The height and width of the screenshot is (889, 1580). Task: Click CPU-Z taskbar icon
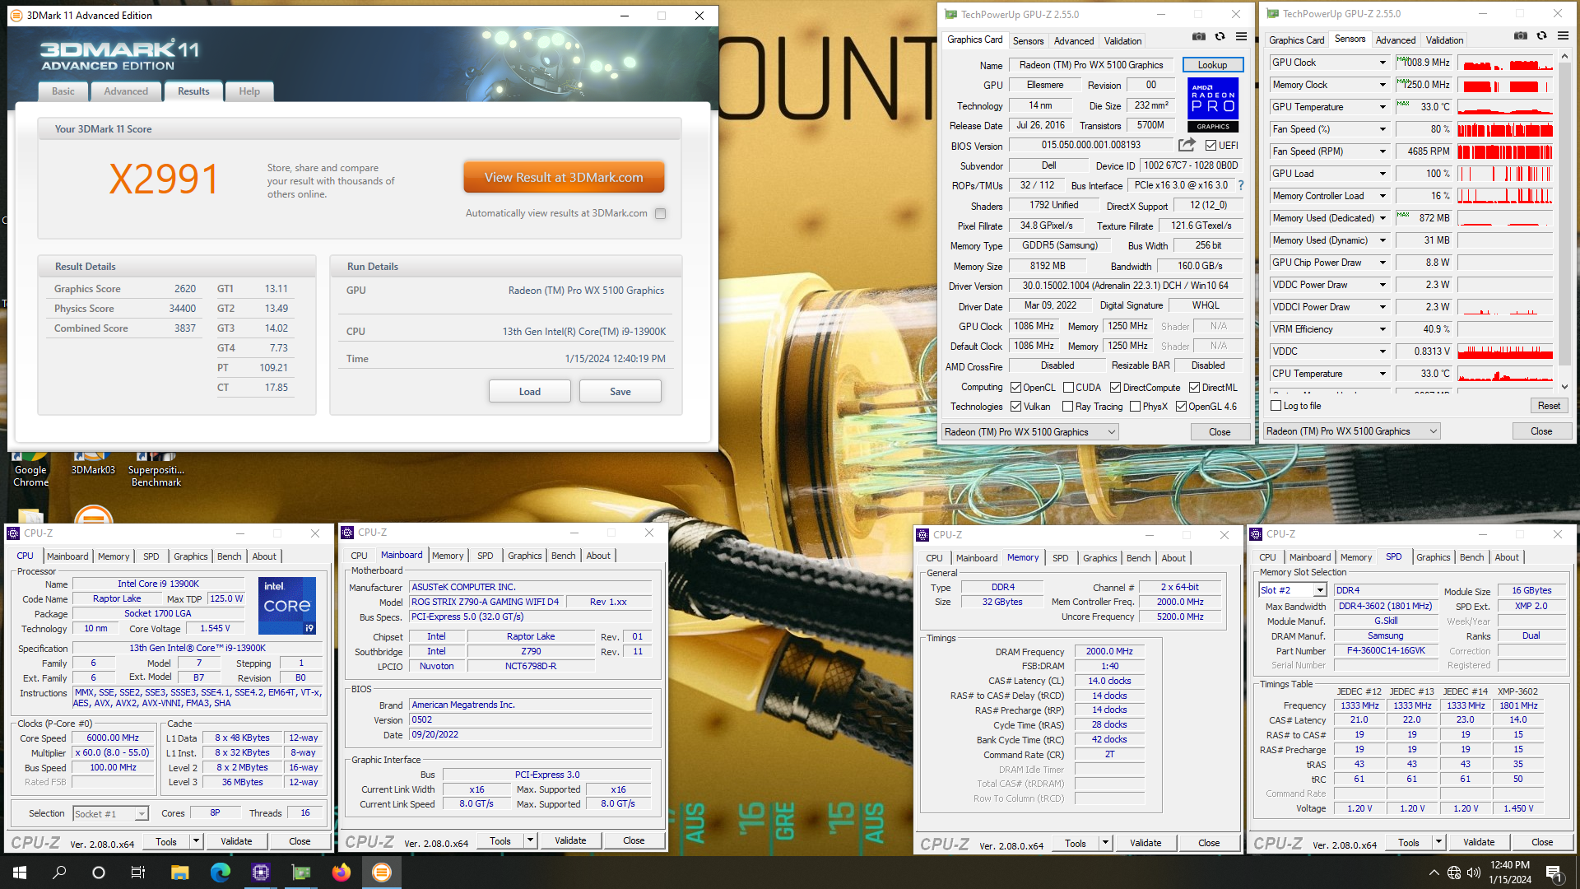261,873
